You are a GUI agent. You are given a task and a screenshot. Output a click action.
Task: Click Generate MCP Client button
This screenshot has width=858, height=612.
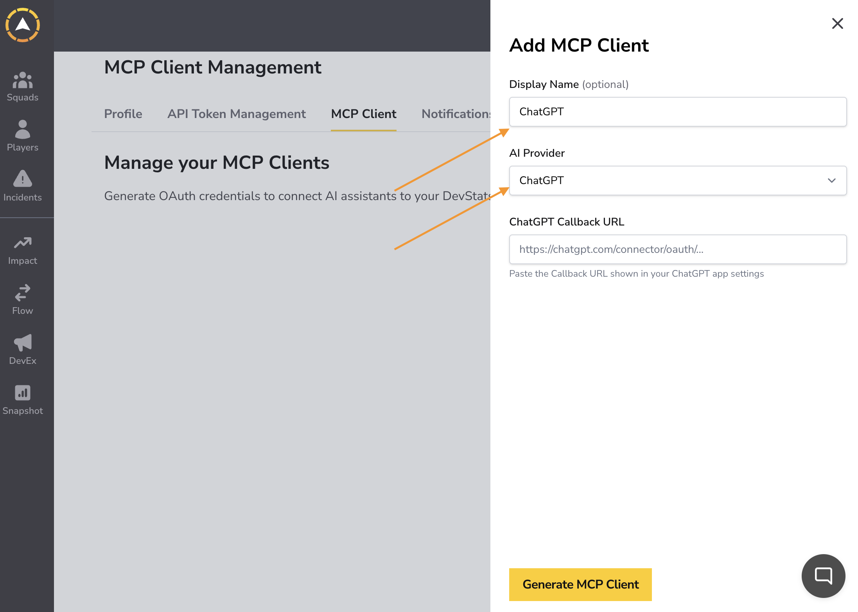coord(580,584)
